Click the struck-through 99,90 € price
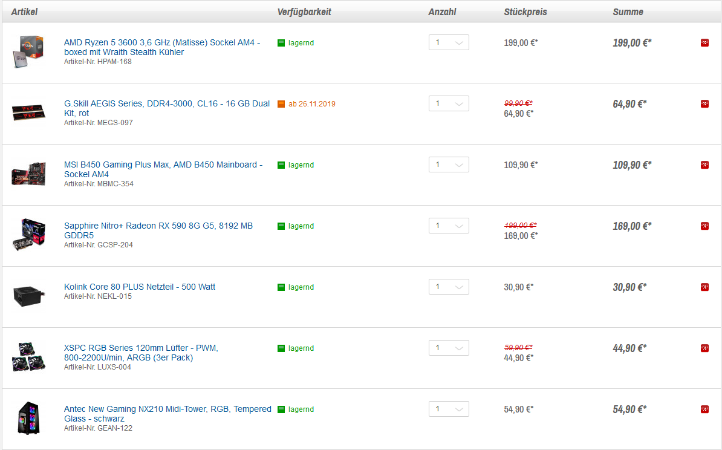The image size is (722, 450). (x=518, y=103)
